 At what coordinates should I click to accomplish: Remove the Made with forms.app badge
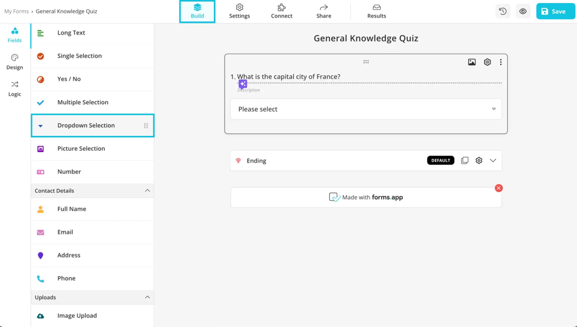pyautogui.click(x=499, y=188)
